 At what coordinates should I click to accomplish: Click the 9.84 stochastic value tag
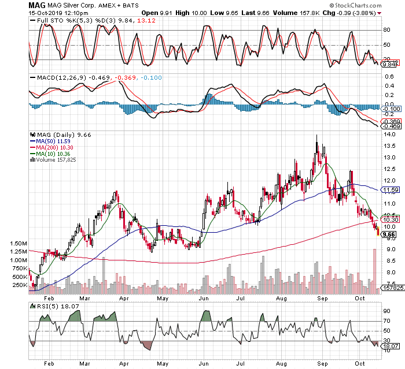coord(389,65)
